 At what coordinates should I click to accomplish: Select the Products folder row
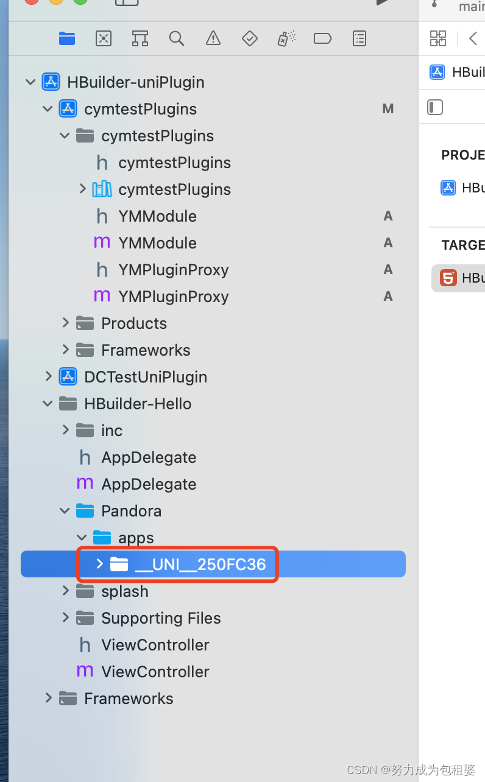pos(213,323)
